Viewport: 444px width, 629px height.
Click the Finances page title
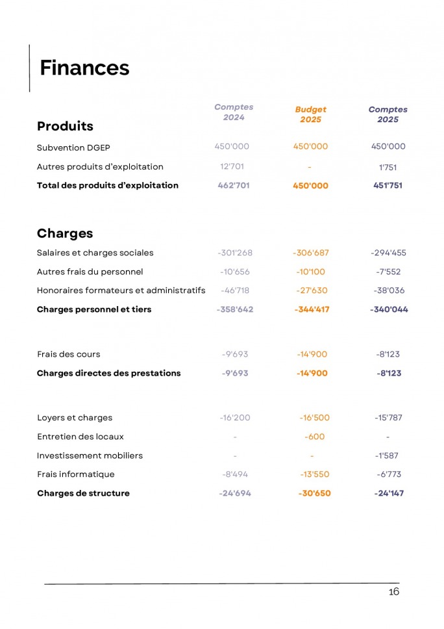pyautogui.click(x=84, y=68)
